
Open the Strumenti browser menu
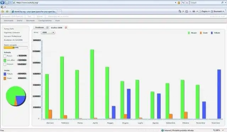(x=217, y=11)
